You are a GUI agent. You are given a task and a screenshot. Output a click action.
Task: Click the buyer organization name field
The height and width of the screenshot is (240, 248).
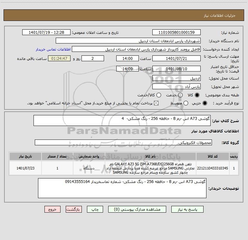pos(128,41)
